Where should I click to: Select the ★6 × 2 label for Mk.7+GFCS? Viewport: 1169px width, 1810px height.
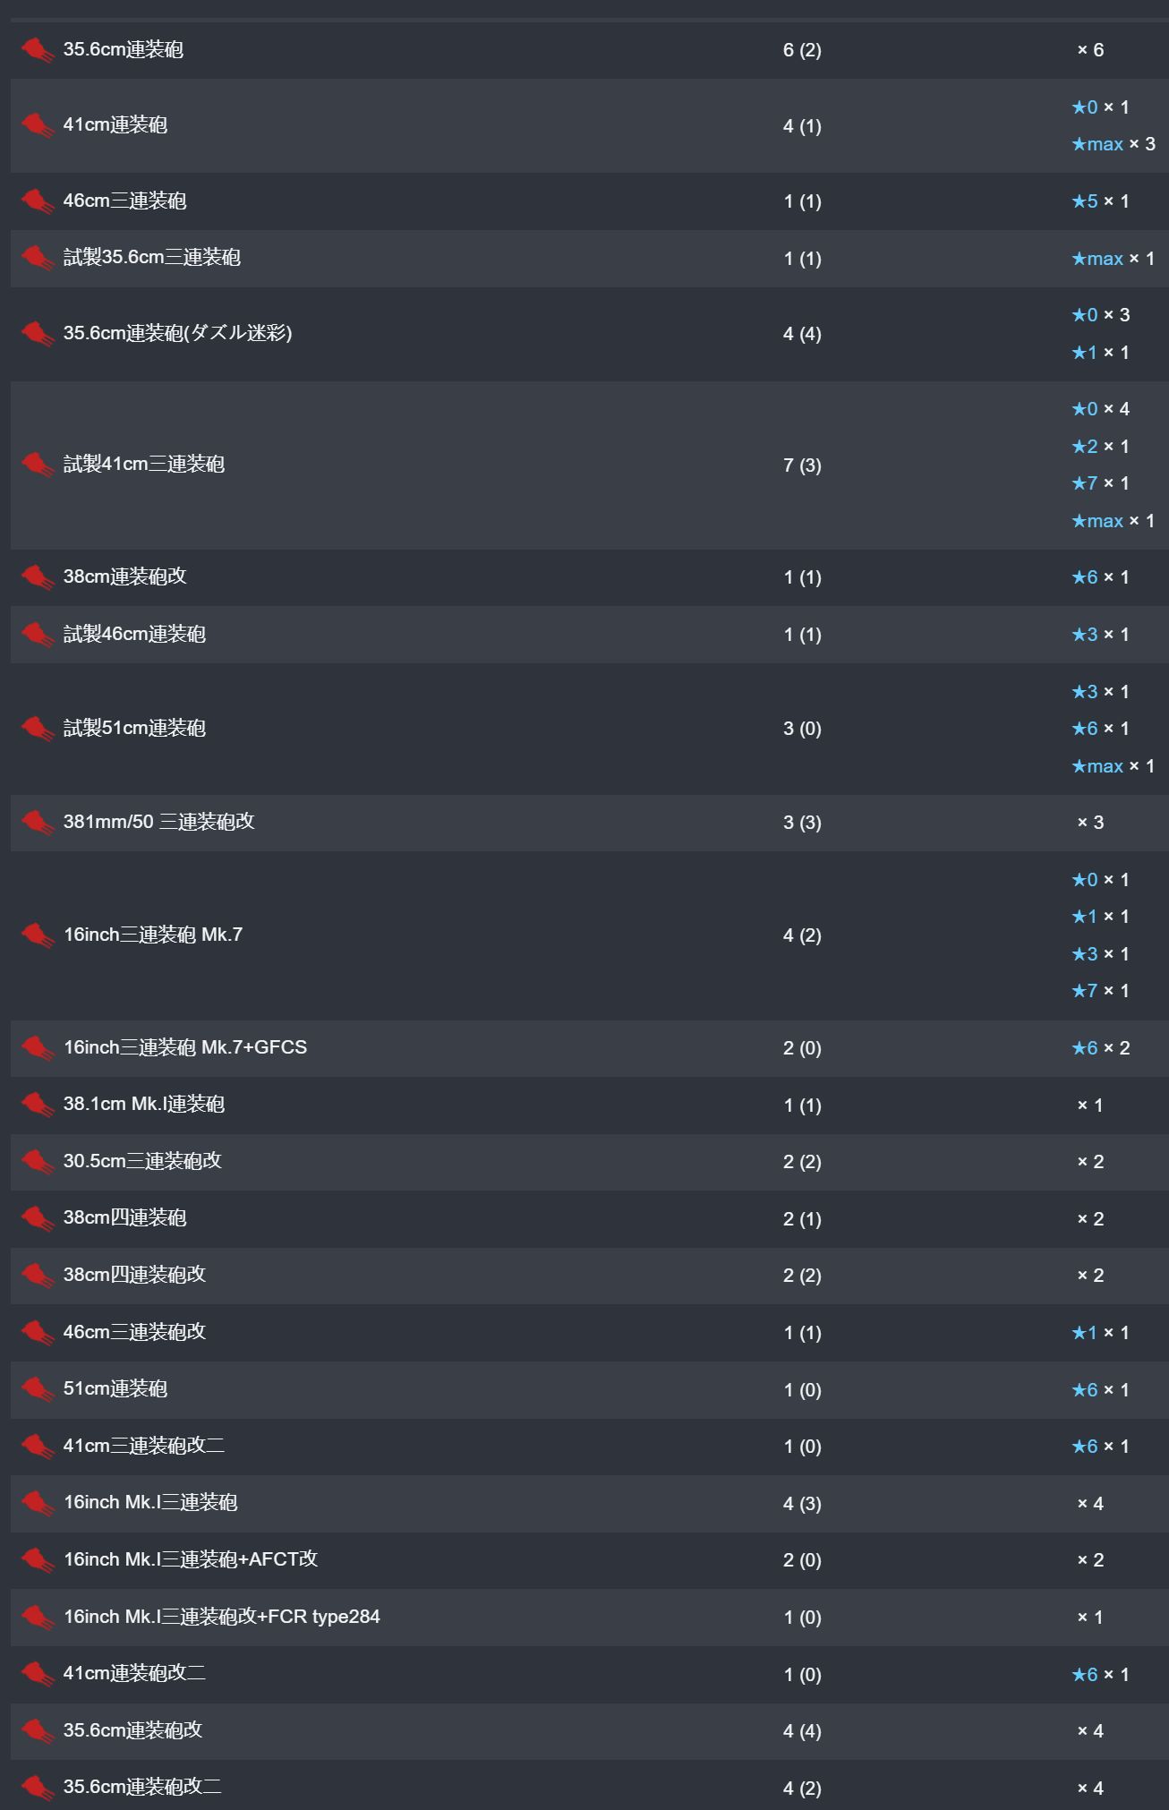(x=1100, y=1048)
